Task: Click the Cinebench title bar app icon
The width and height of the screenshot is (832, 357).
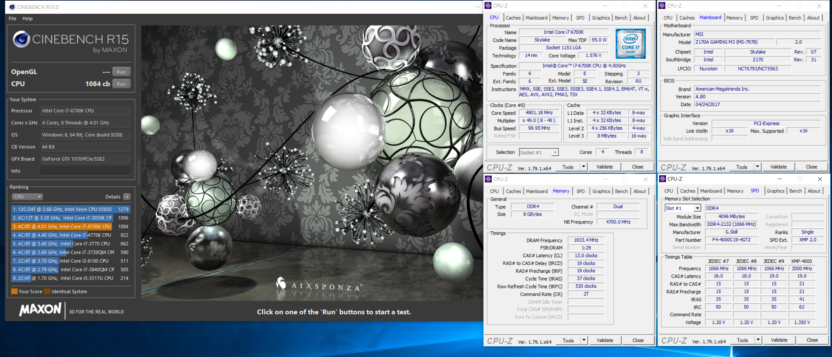Action: 12,7
